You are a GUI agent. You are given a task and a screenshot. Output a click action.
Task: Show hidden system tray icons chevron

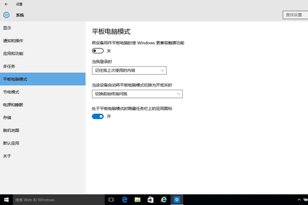pyautogui.click(x=299, y=200)
